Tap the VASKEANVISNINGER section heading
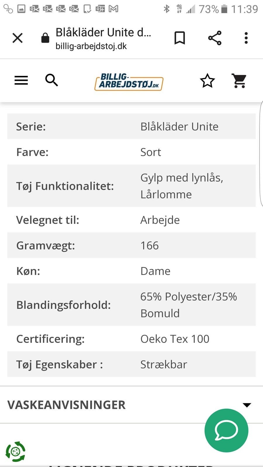The image size is (263, 467). pos(66,405)
